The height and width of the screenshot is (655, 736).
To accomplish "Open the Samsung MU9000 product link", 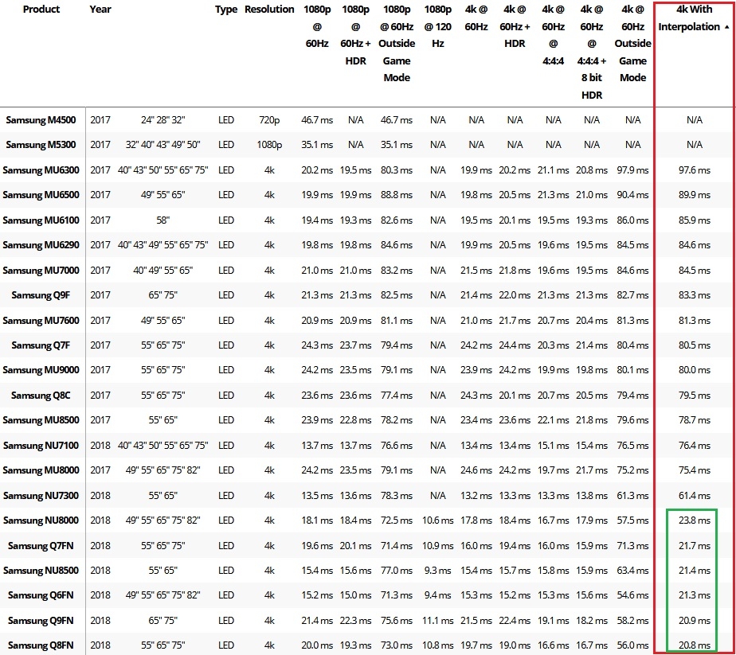I will click(41, 370).
